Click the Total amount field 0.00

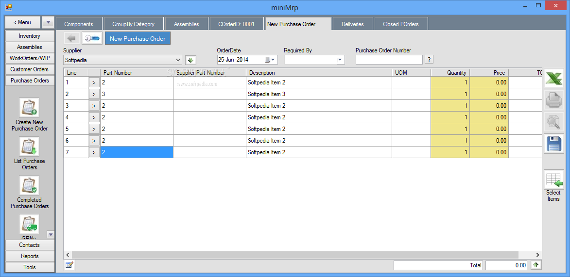click(506, 265)
